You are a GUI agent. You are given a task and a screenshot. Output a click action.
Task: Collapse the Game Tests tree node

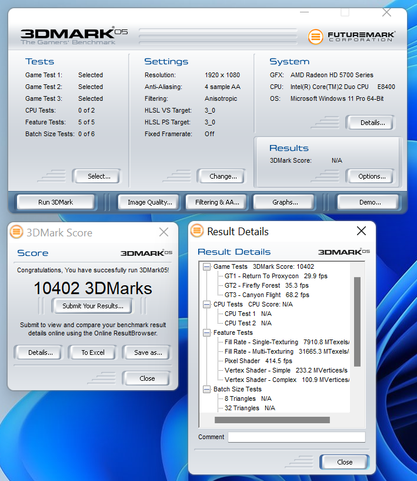coord(207,266)
